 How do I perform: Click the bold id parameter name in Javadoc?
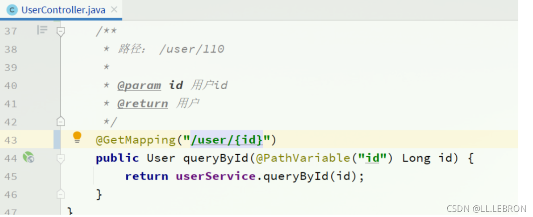pyautogui.click(x=176, y=85)
